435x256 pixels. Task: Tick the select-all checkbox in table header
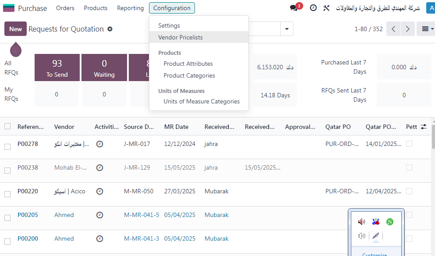[x=7, y=127]
